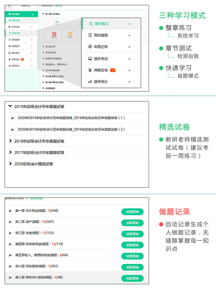Click the large 章节练习 list icon in the enlarged menu

click(91, 24)
